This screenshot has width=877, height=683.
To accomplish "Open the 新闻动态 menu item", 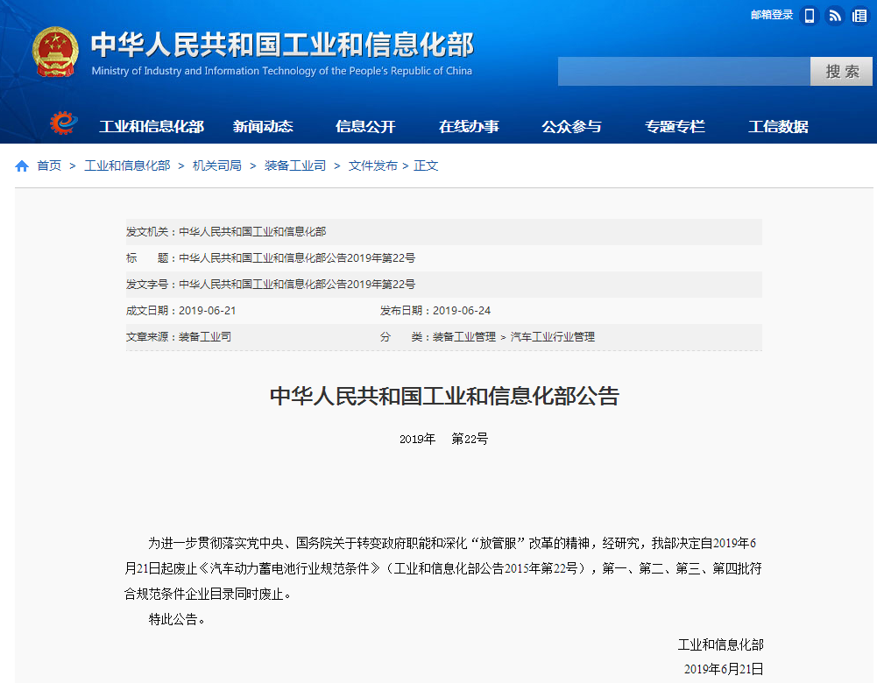I will (x=263, y=127).
